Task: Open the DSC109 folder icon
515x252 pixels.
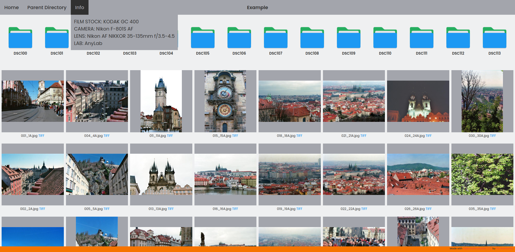Action: coord(349,38)
